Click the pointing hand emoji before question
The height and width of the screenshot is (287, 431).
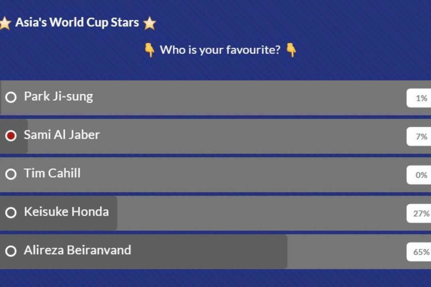(150, 50)
